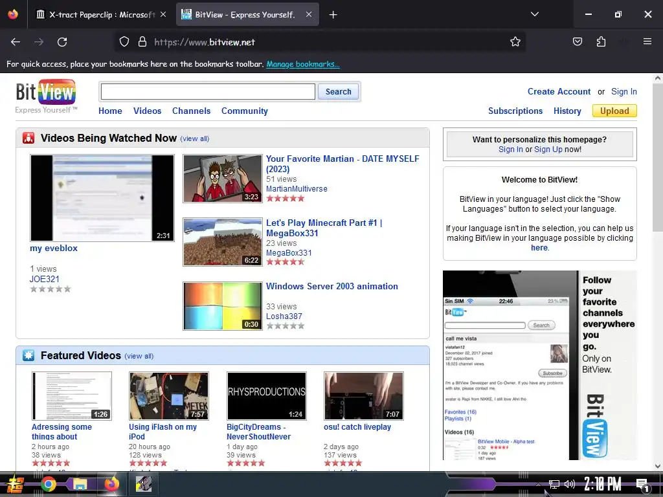Image resolution: width=663 pixels, height=497 pixels.
Task: Open the Losha387 channel link
Action: click(x=284, y=316)
